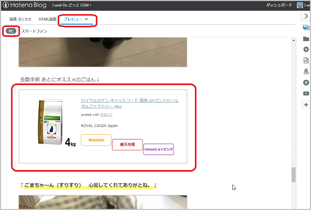Switch to the 編集 見たまま tab

coord(20,19)
